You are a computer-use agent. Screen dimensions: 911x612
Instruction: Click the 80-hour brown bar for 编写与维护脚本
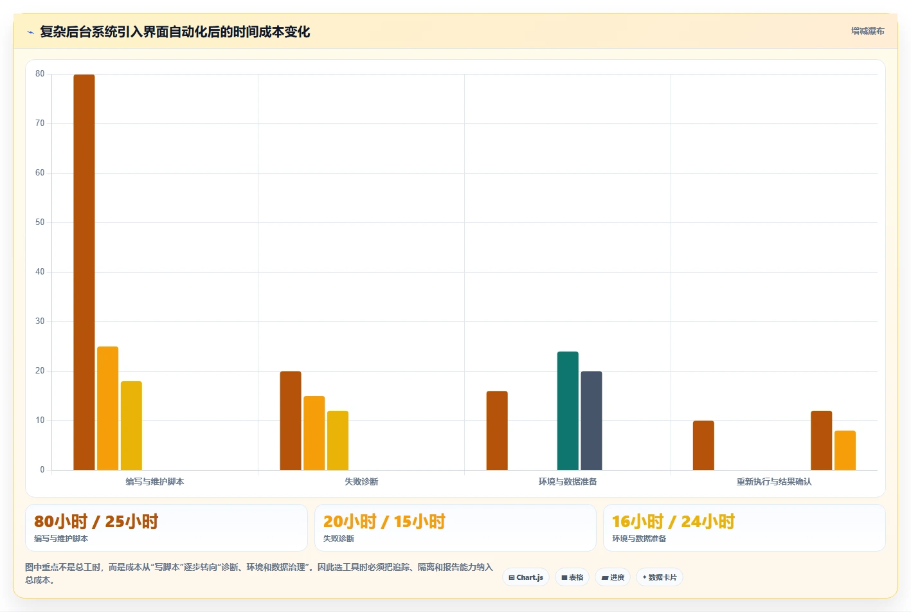[x=84, y=272]
